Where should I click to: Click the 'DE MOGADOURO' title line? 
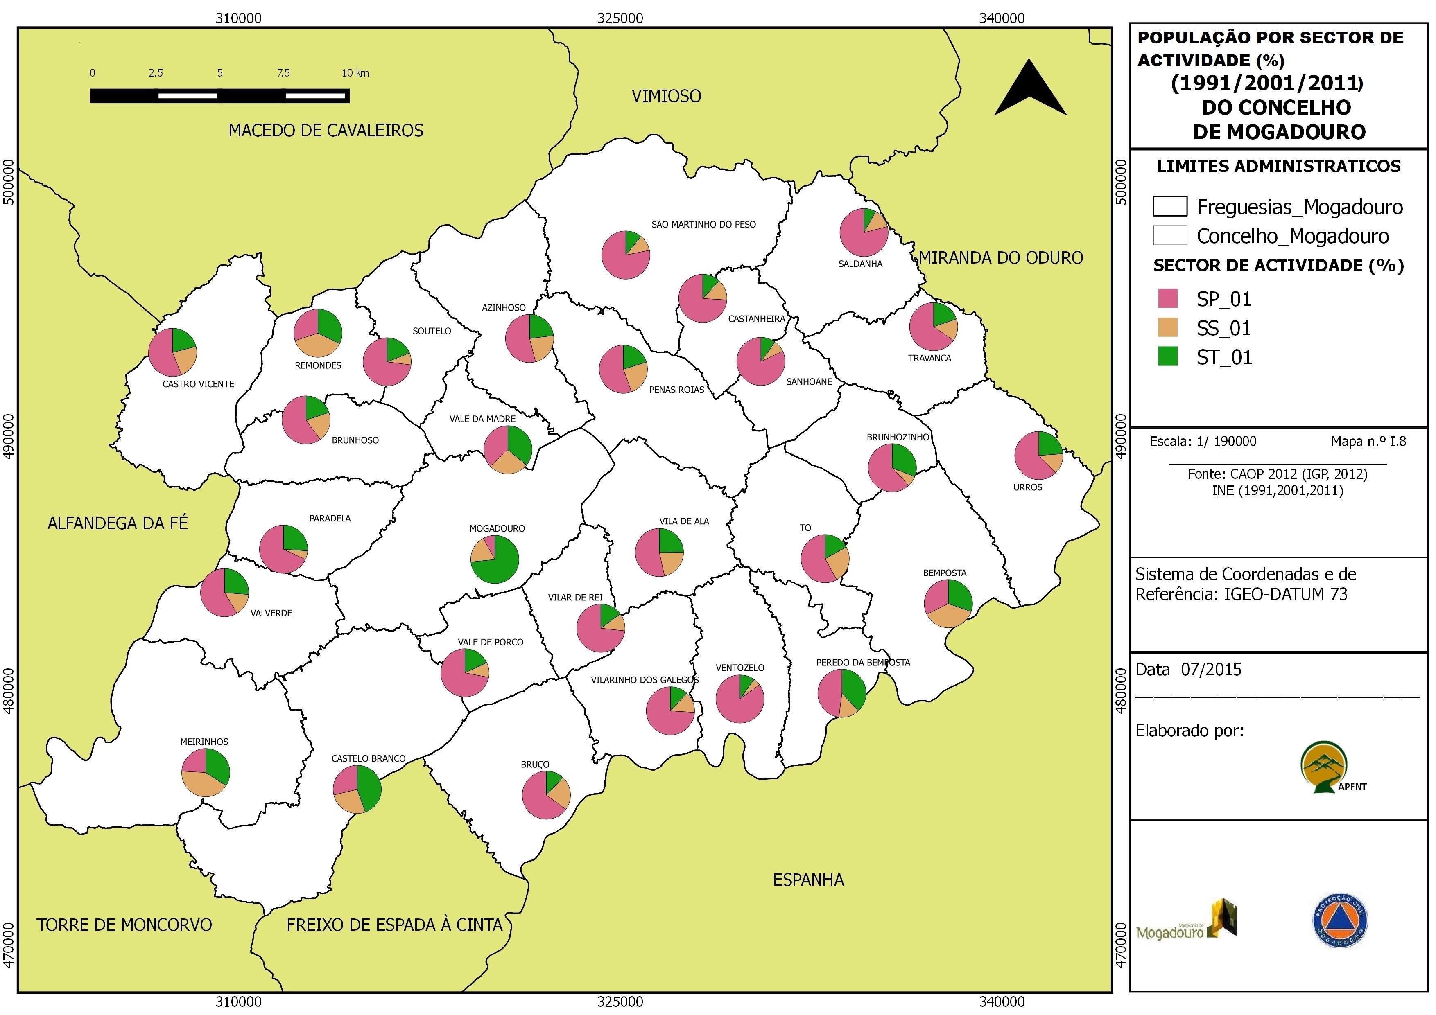click(1279, 132)
